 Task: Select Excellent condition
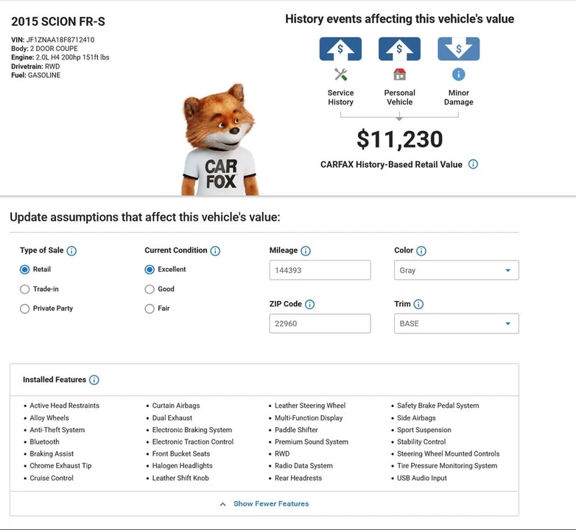tap(150, 269)
